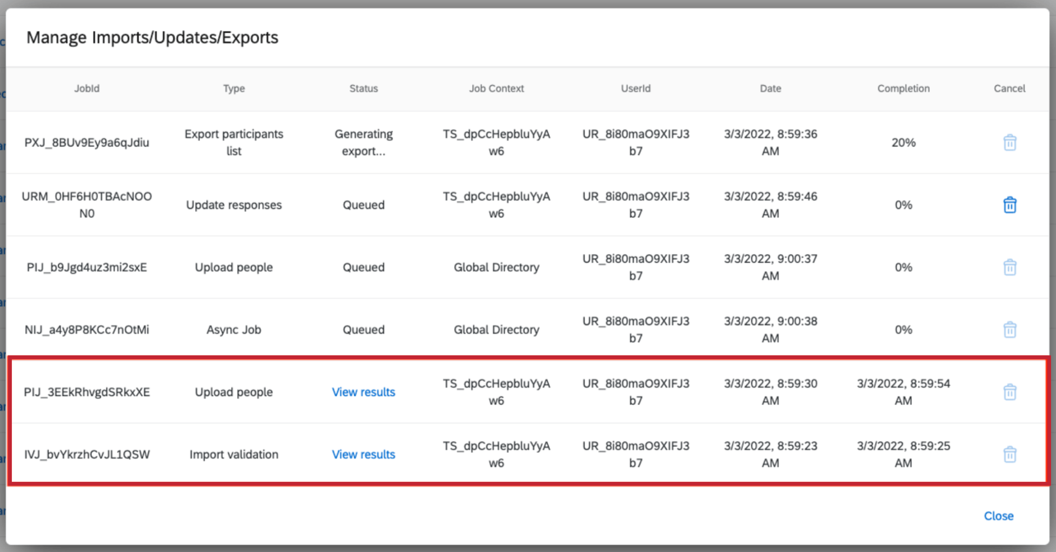
Task: Click the Status column header
Action: pyautogui.click(x=363, y=89)
